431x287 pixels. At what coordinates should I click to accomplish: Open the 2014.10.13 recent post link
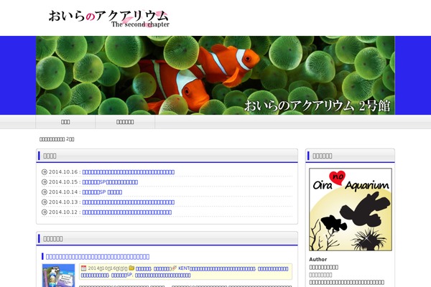tap(129, 202)
